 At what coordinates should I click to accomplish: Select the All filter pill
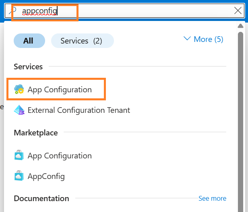(29, 41)
